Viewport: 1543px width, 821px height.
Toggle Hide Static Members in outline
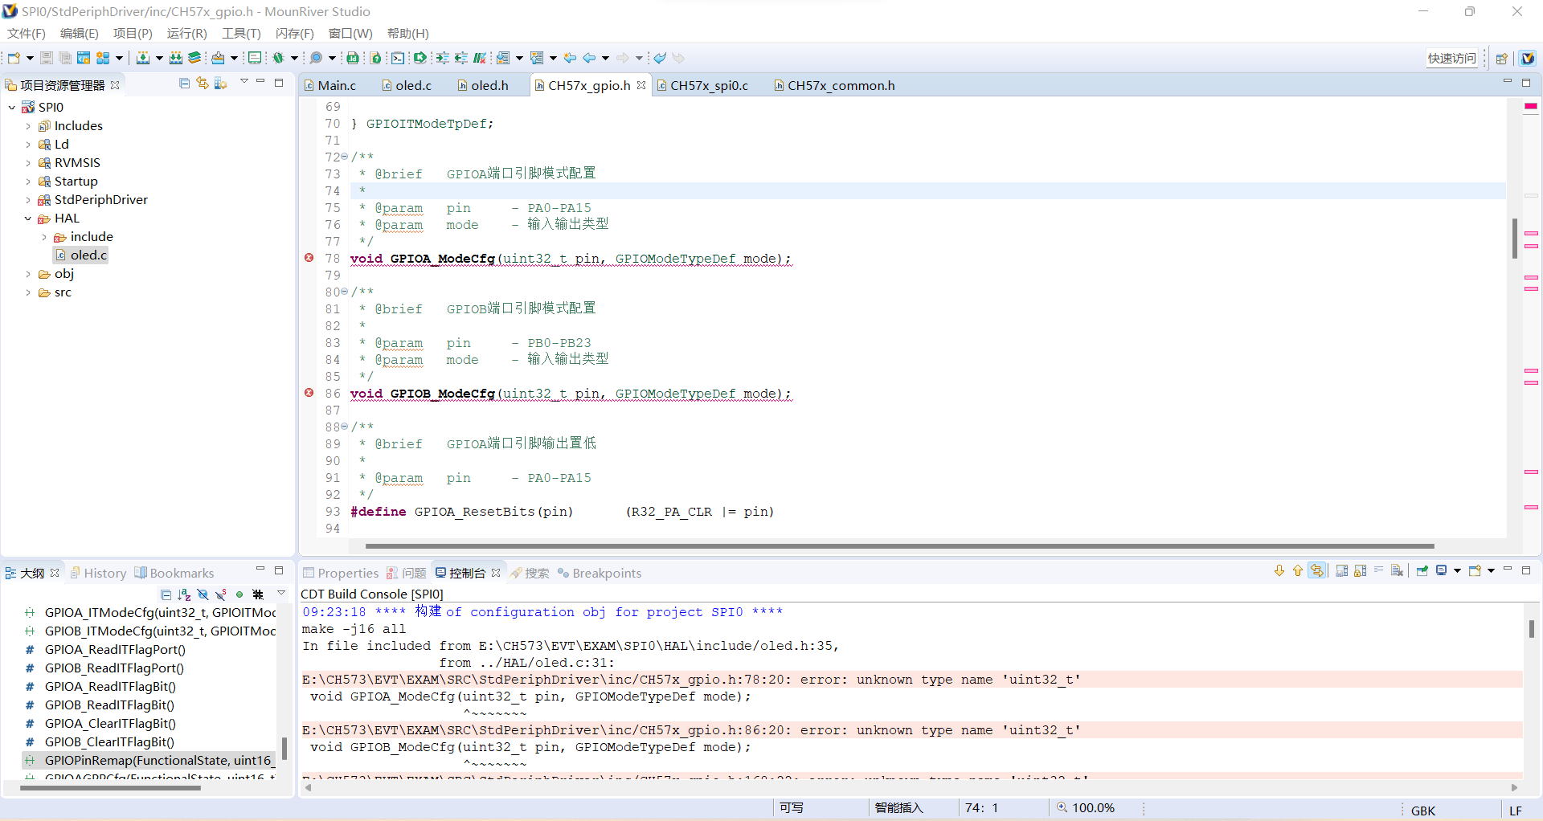(x=221, y=594)
